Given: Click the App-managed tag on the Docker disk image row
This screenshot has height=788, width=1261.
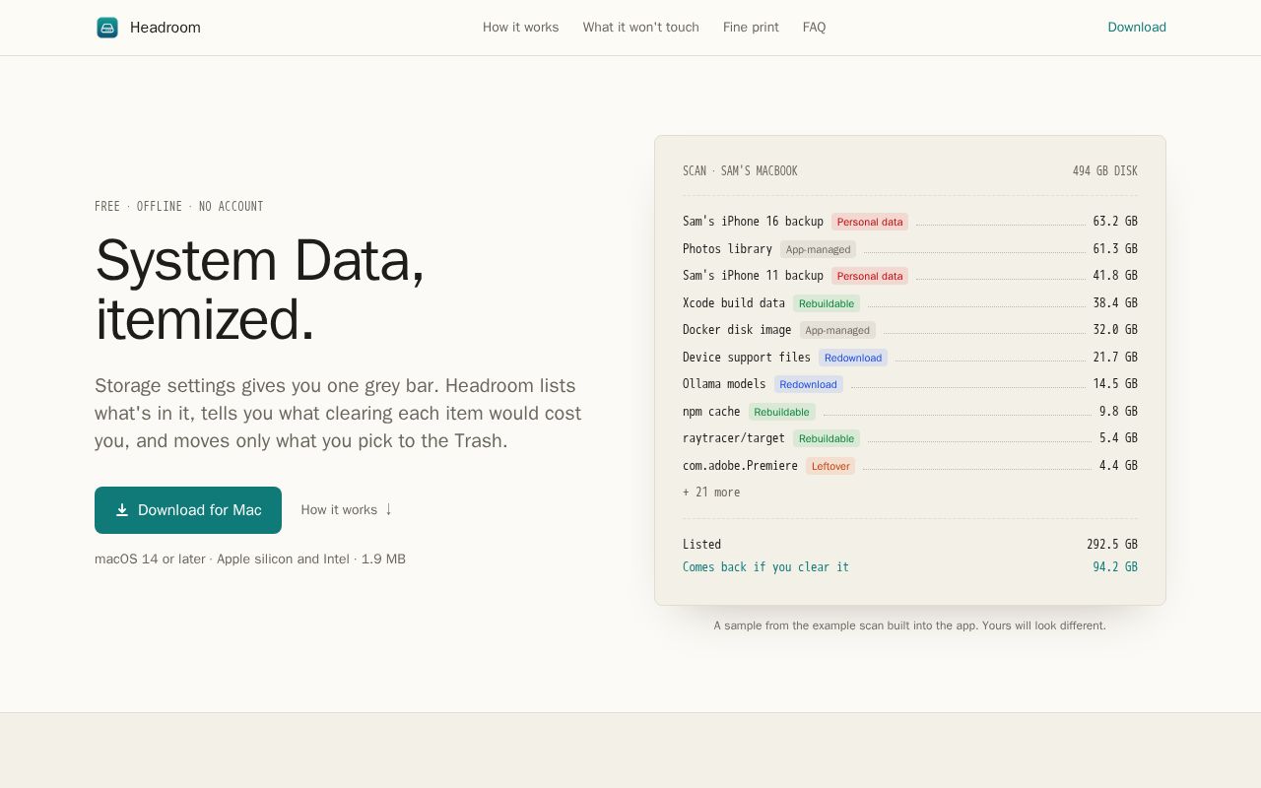Looking at the screenshot, I should coord(837,330).
